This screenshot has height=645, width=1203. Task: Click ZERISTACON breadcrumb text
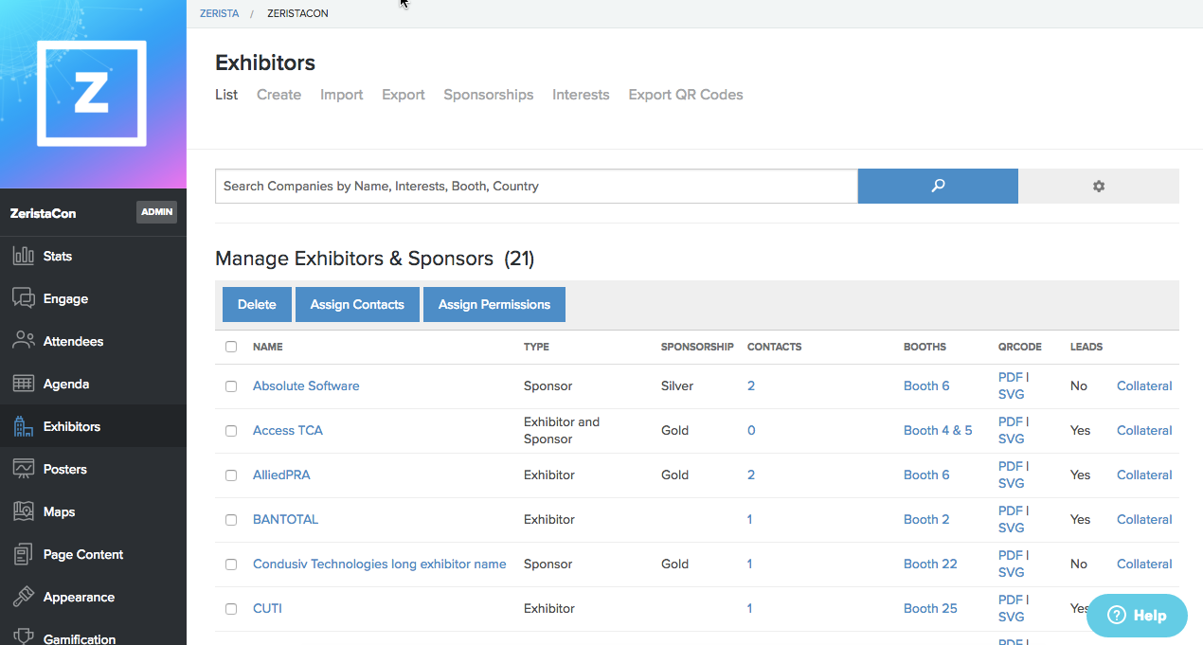coord(297,13)
